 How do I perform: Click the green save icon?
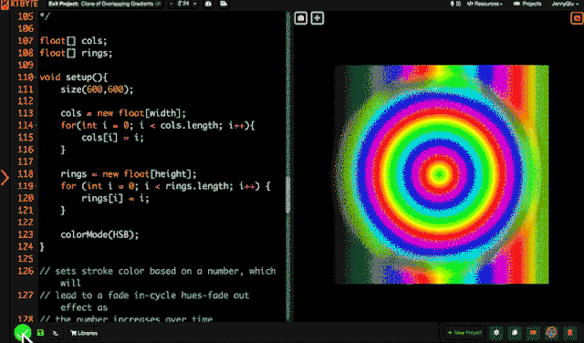[x=40, y=333]
